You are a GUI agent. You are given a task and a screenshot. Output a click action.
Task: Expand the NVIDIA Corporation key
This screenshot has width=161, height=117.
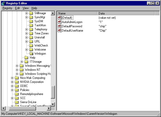point(12,82)
